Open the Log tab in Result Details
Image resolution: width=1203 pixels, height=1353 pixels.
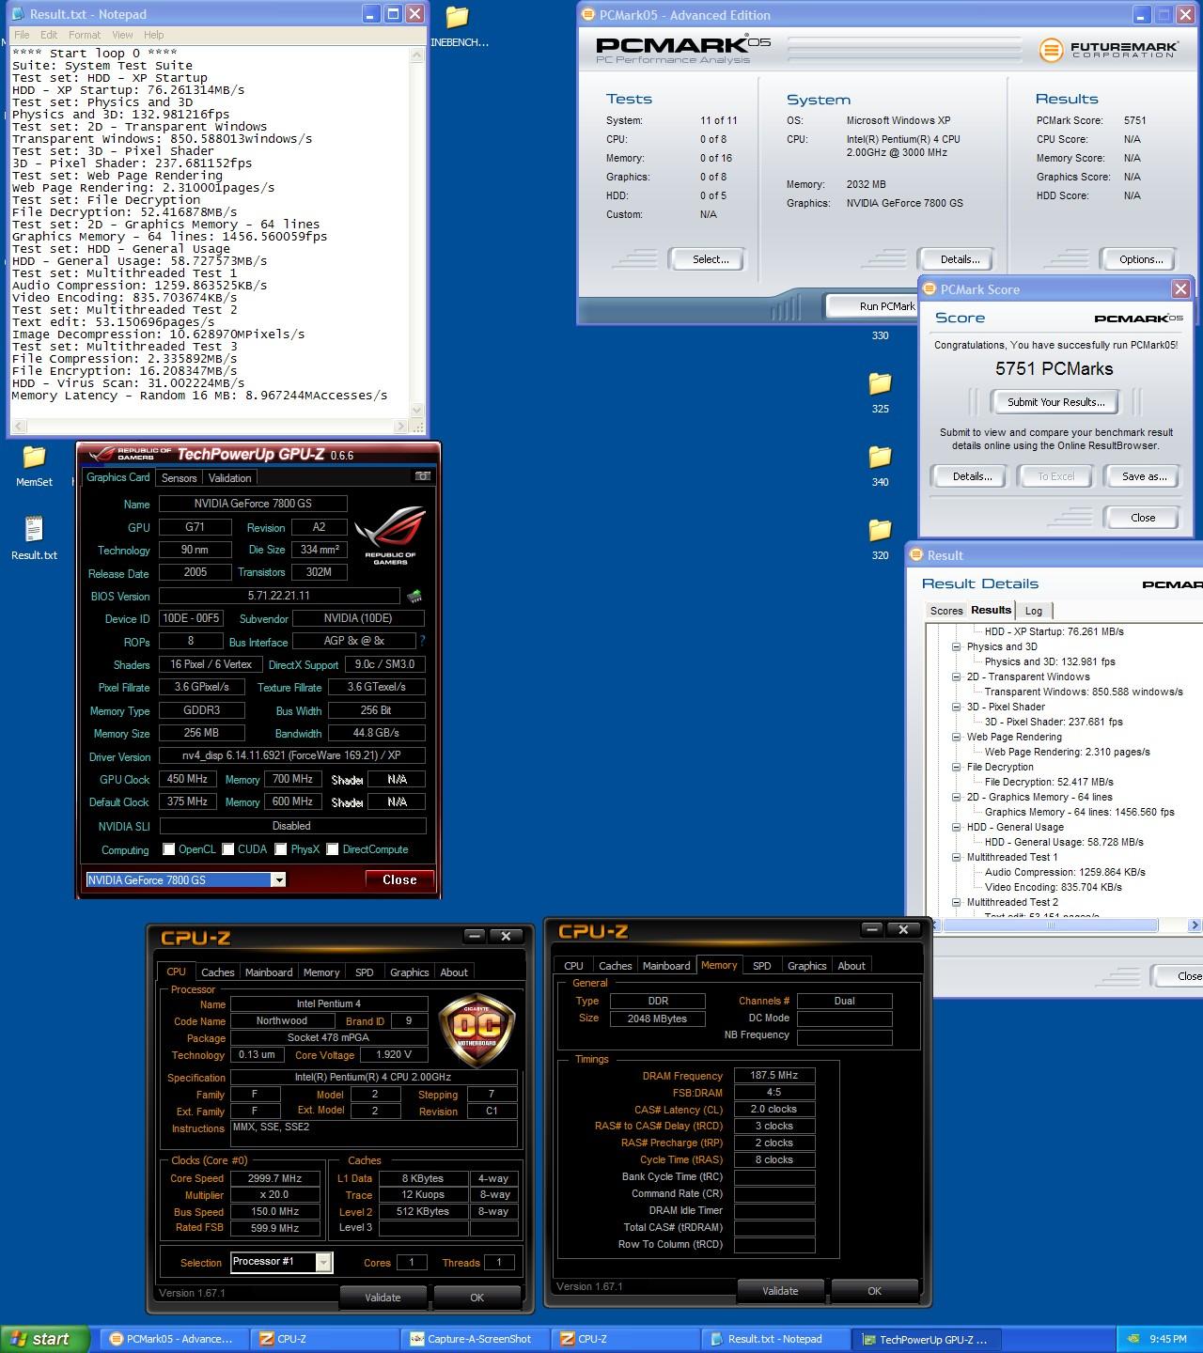[x=1034, y=611]
